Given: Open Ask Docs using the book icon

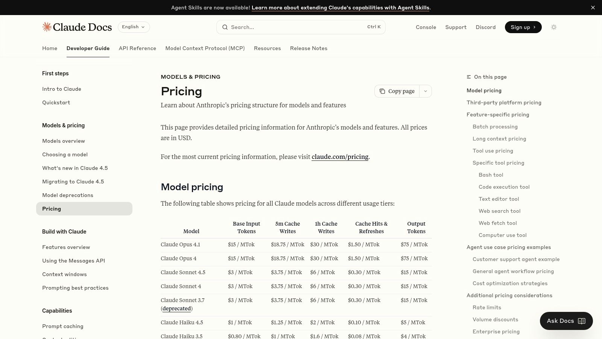Looking at the screenshot, I should pyautogui.click(x=581, y=321).
